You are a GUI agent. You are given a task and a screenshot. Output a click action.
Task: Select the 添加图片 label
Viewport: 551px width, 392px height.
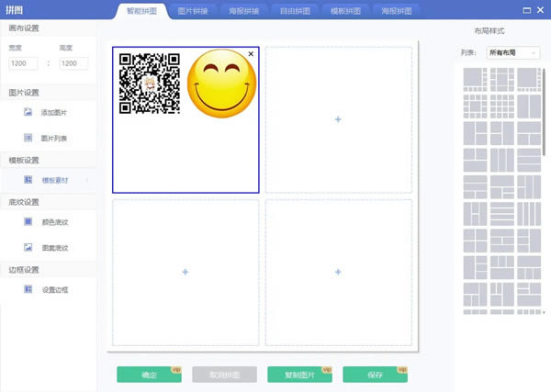(x=54, y=113)
